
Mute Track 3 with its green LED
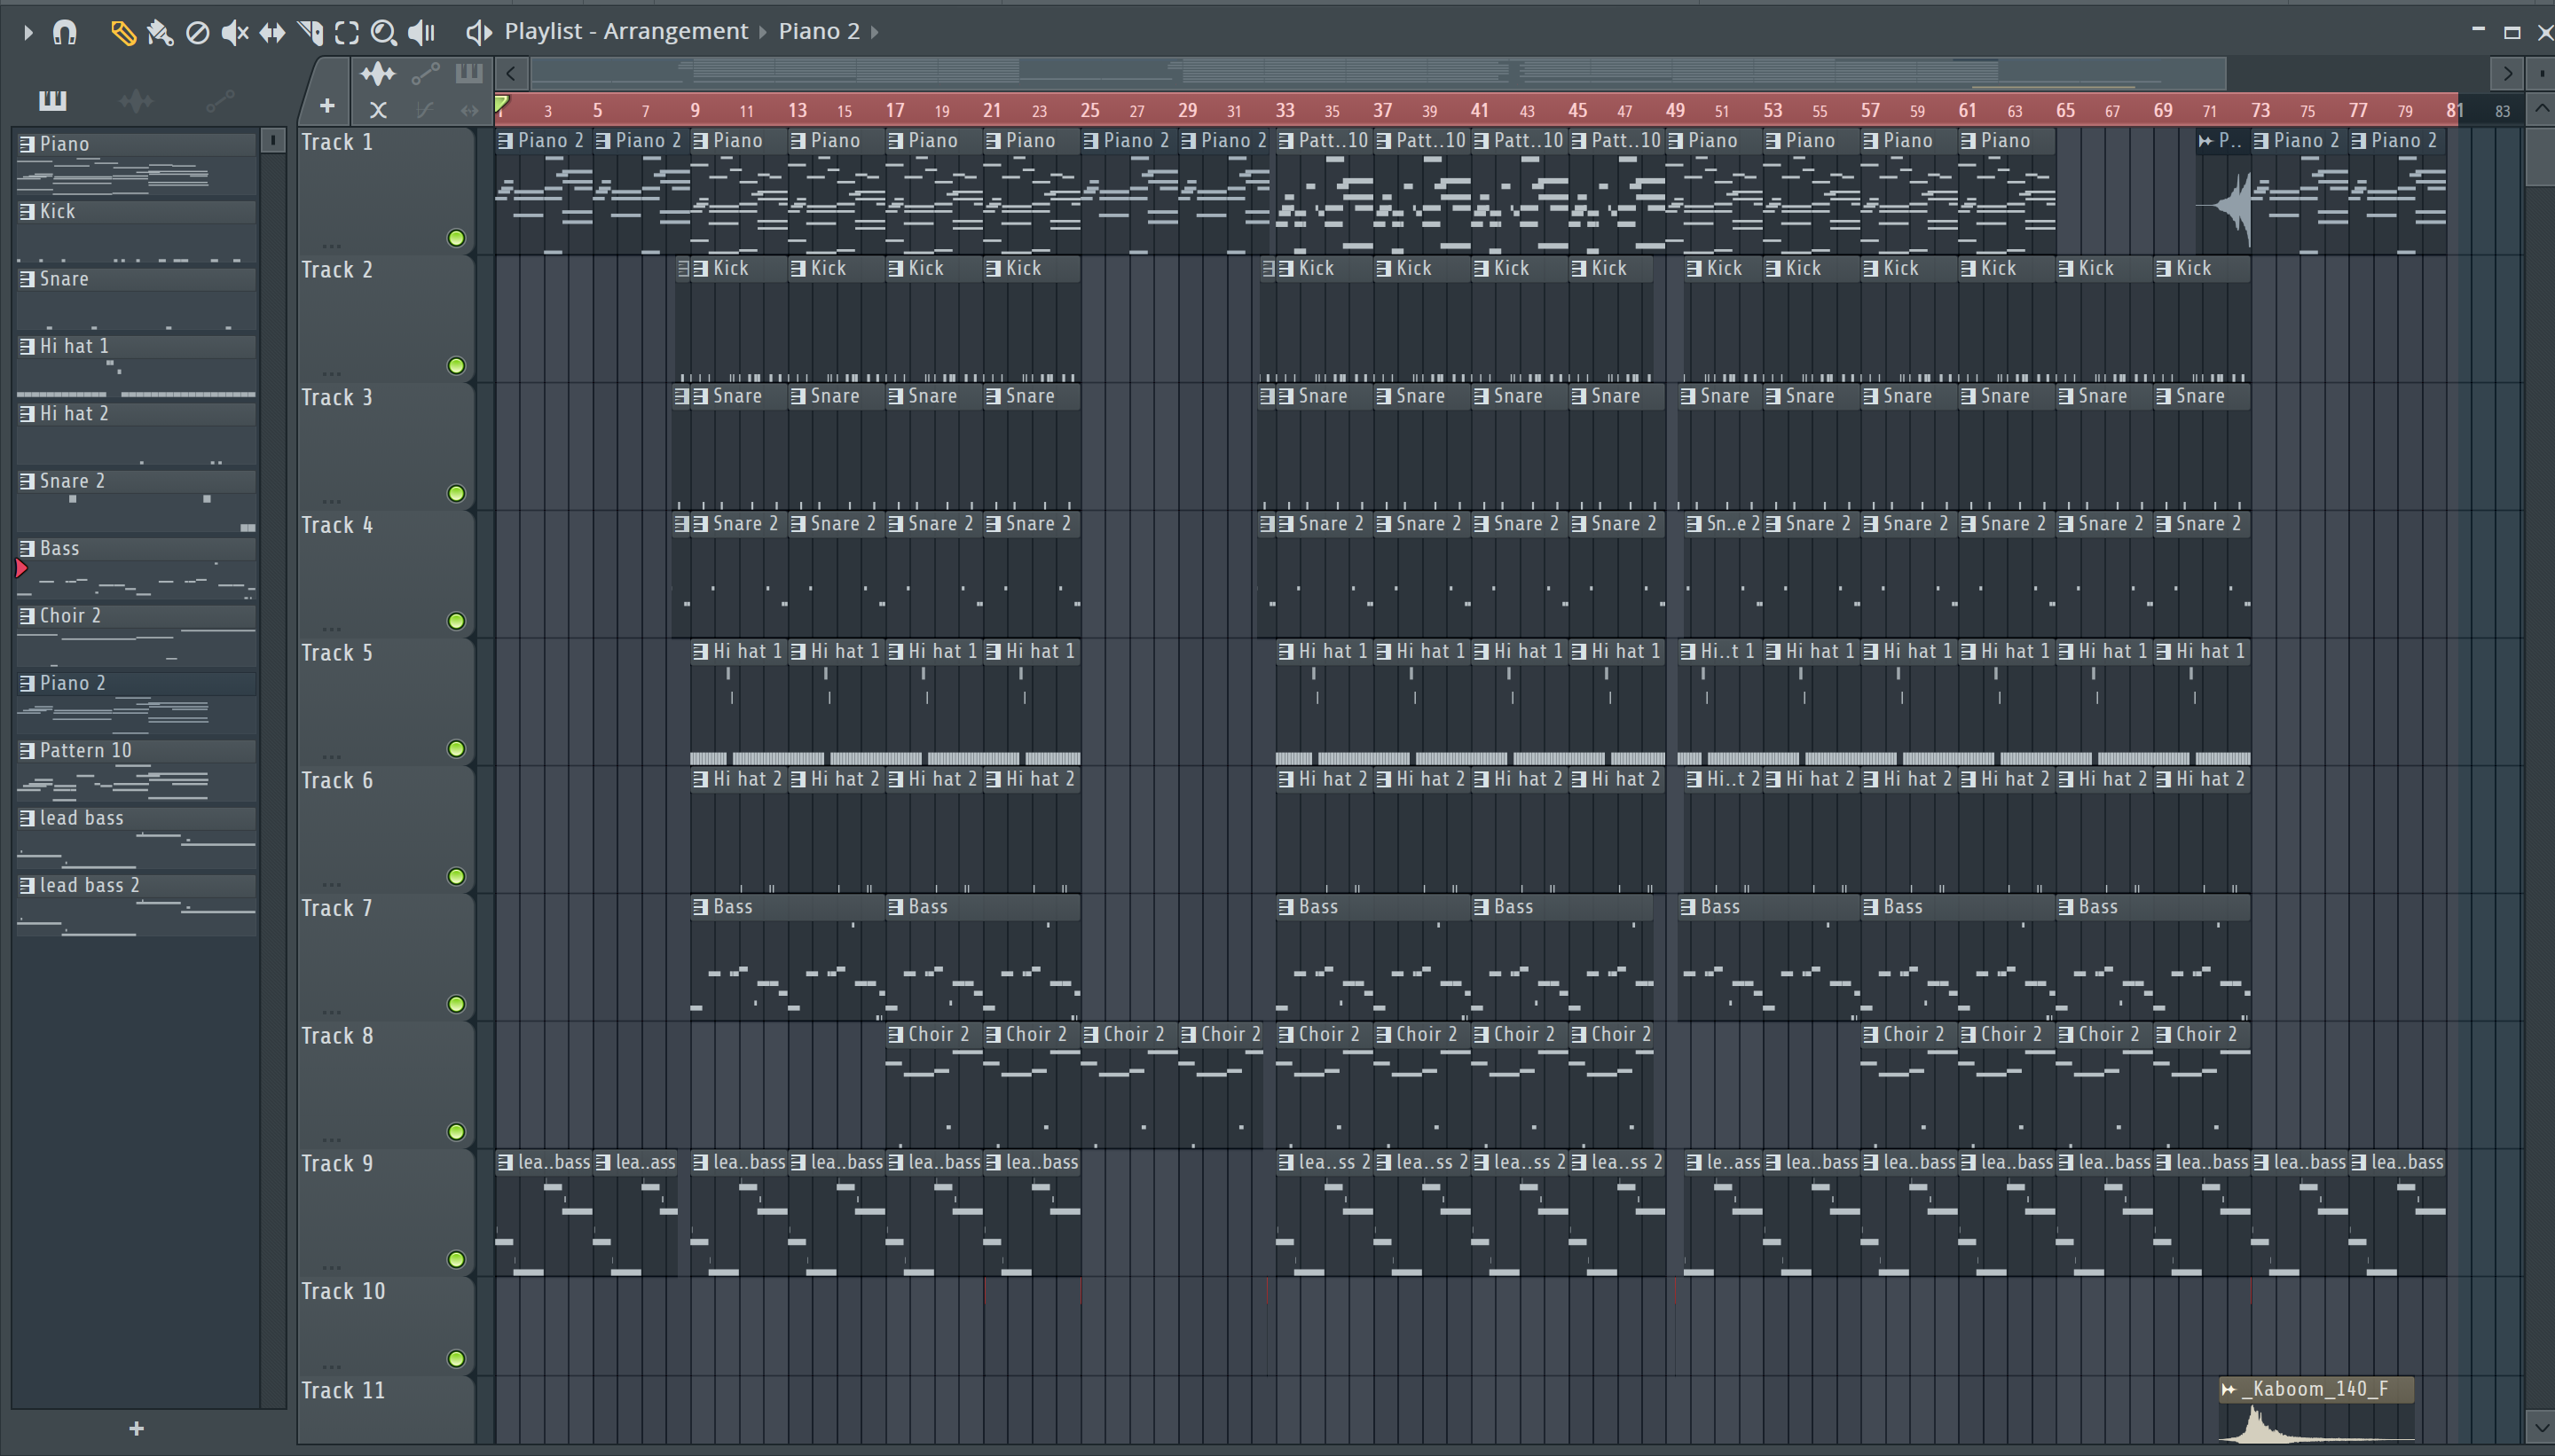tap(456, 493)
